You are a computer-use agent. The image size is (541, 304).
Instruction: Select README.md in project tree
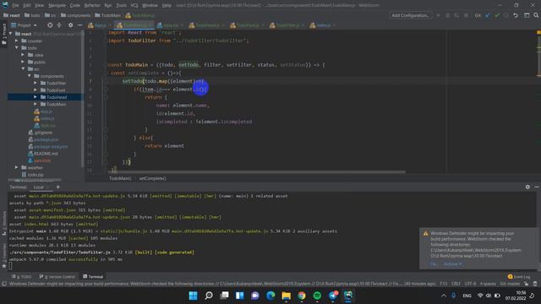coord(43,154)
